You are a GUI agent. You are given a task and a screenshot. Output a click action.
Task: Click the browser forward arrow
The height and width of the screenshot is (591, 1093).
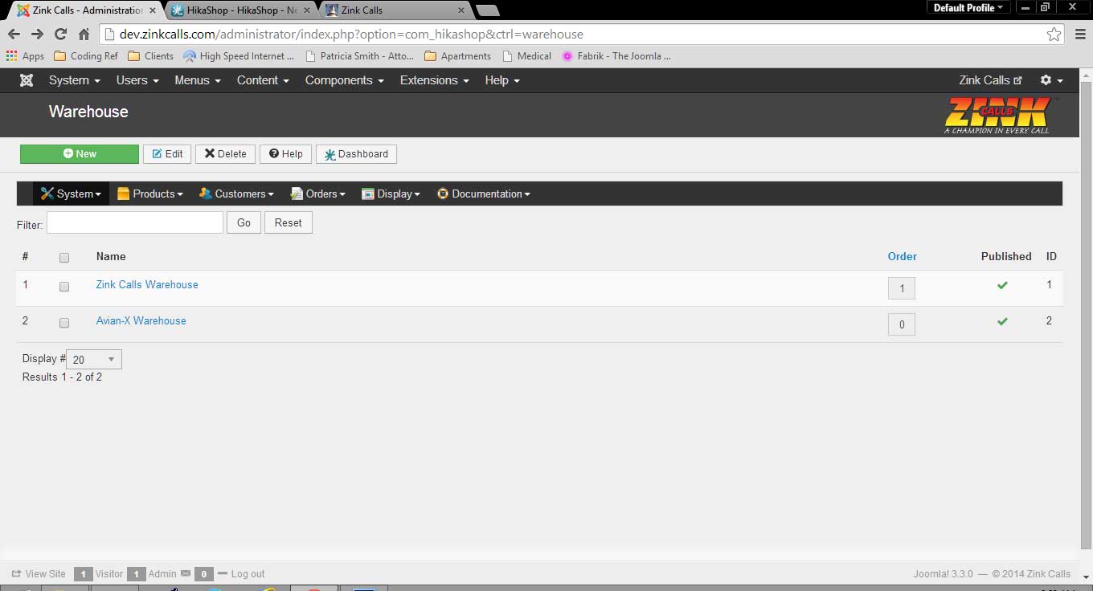coord(37,34)
